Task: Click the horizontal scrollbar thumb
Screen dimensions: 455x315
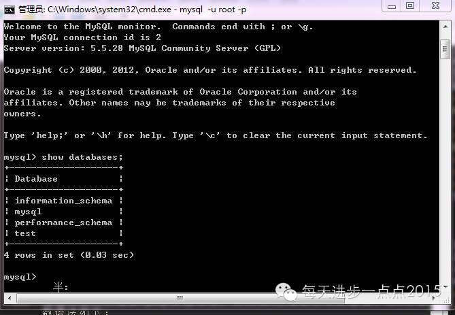Action: pyautogui.click(x=180, y=298)
